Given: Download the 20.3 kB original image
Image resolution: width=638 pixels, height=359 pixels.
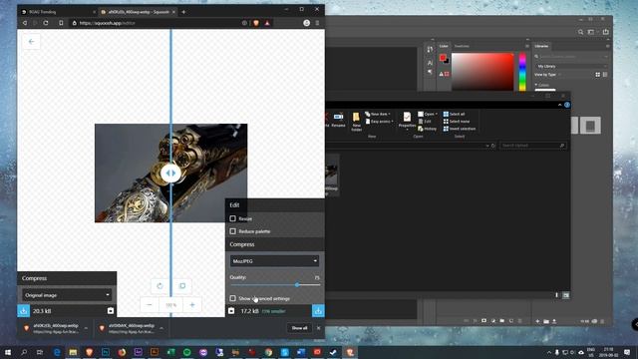Looking at the screenshot, I should coord(24,310).
